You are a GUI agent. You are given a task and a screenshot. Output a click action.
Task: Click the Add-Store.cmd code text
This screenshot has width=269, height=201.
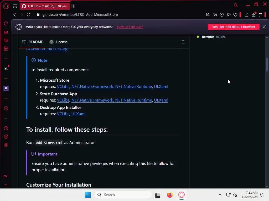49,143
